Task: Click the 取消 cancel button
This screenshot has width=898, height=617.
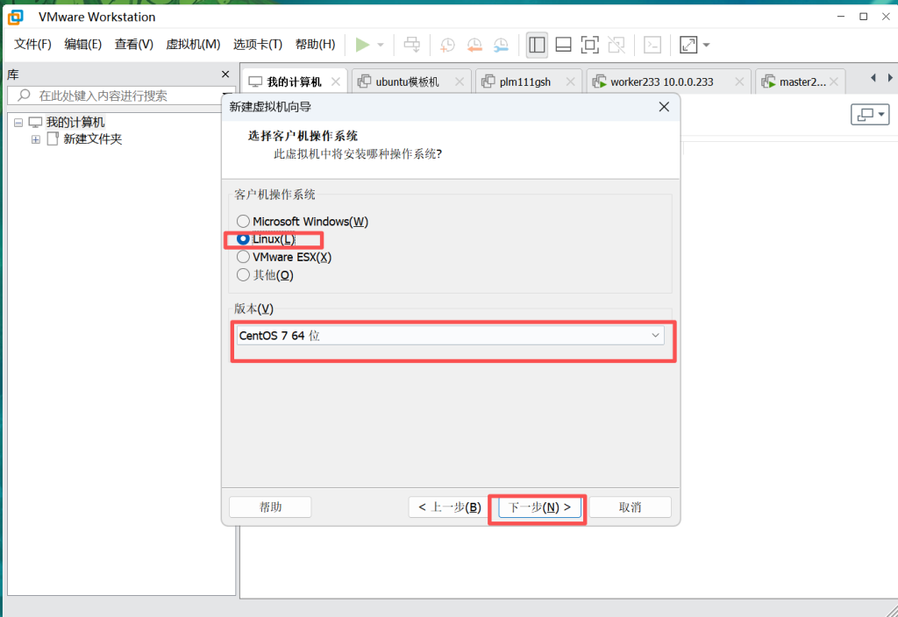Action: point(630,507)
